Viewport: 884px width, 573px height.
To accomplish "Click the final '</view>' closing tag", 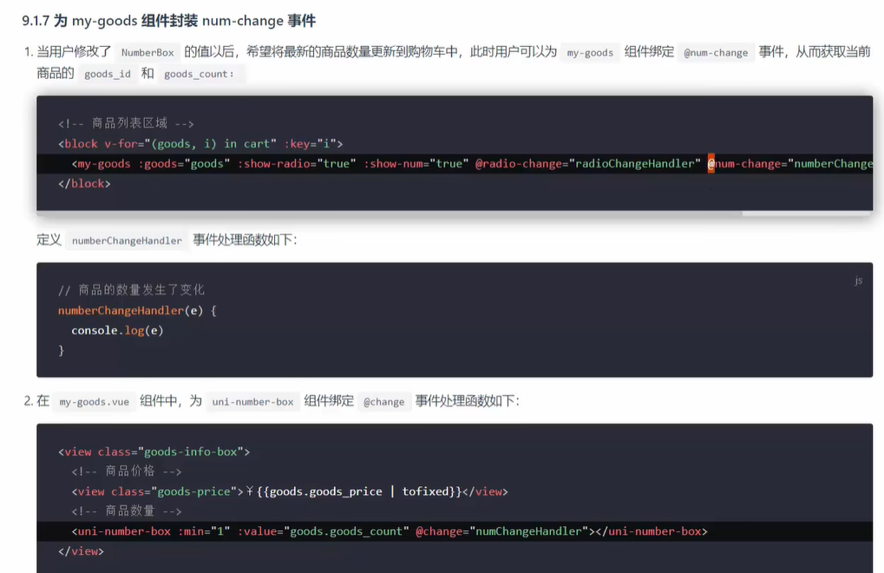I will click(82, 551).
